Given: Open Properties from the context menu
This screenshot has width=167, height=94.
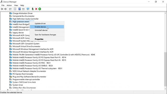Looking at the screenshot, I should (x=47, y=39).
